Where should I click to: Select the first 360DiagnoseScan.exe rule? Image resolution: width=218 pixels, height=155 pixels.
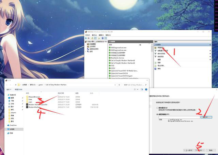[x=119, y=47]
